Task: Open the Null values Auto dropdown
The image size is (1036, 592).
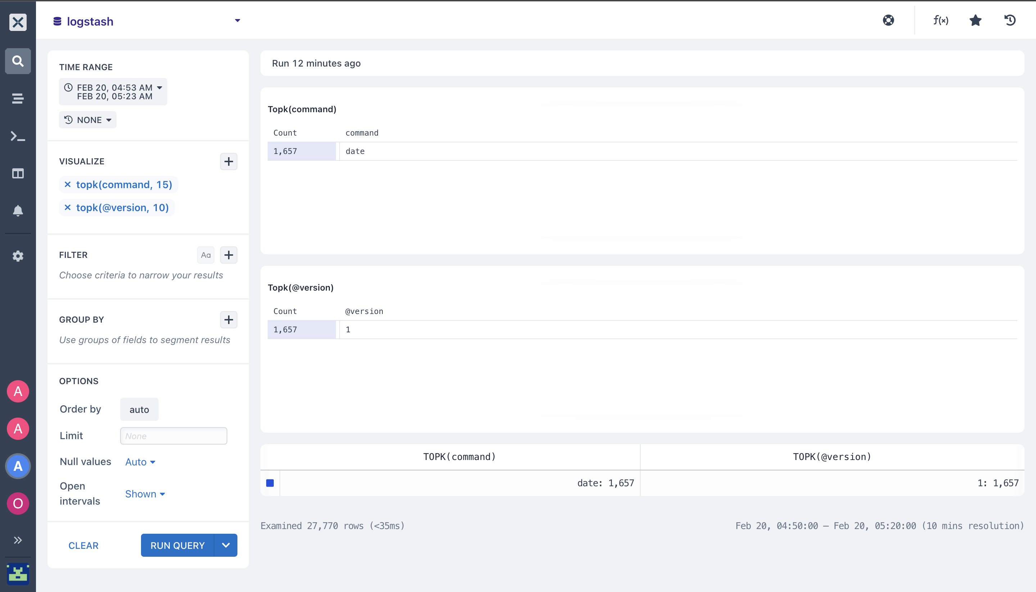Action: coord(140,462)
